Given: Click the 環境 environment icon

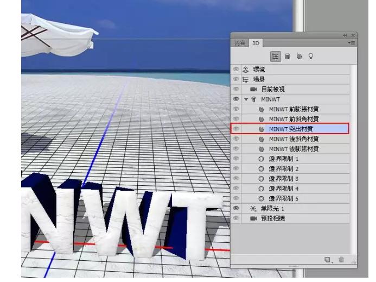Looking at the screenshot, I should point(245,70).
